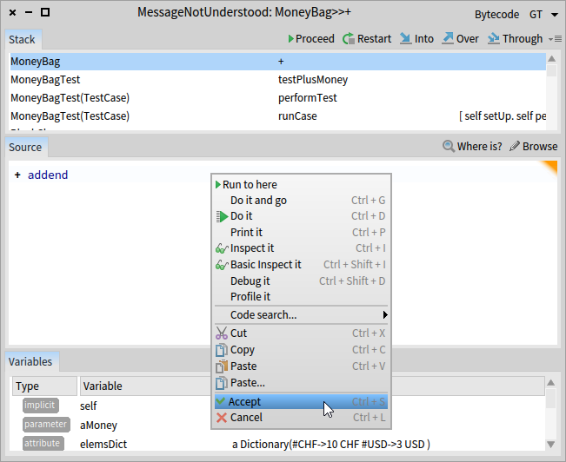Click the Into step icon

tap(406, 38)
